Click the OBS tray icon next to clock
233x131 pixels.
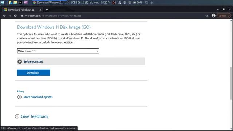pyautogui.click(x=114, y=3)
